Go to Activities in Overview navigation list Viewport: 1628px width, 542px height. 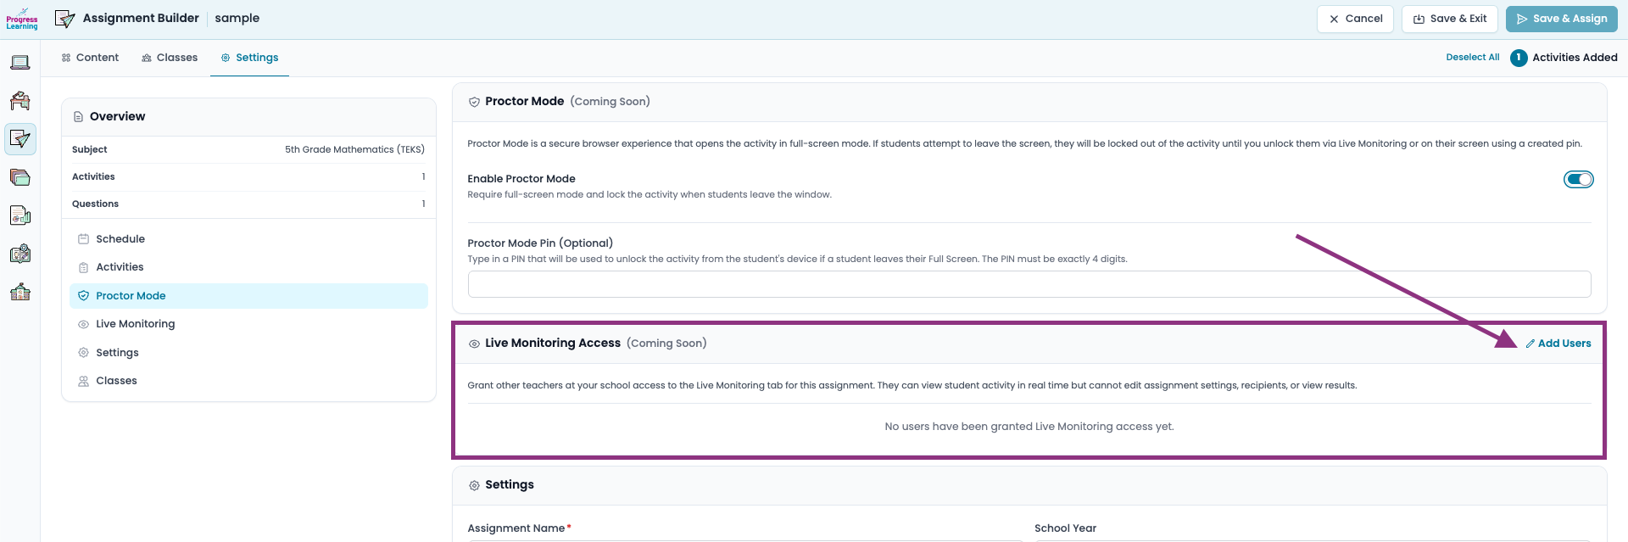248,267
